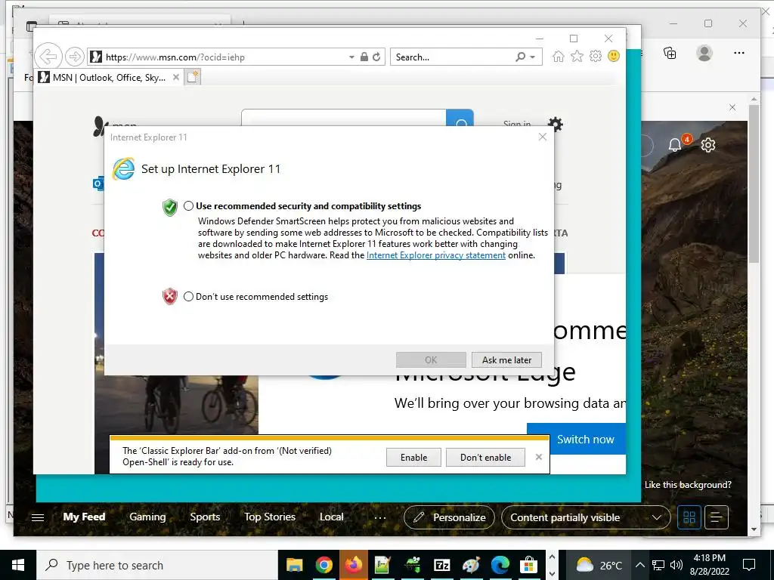The height and width of the screenshot is (580, 774).
Task: Switch feed to list layout view
Action: coord(717,517)
